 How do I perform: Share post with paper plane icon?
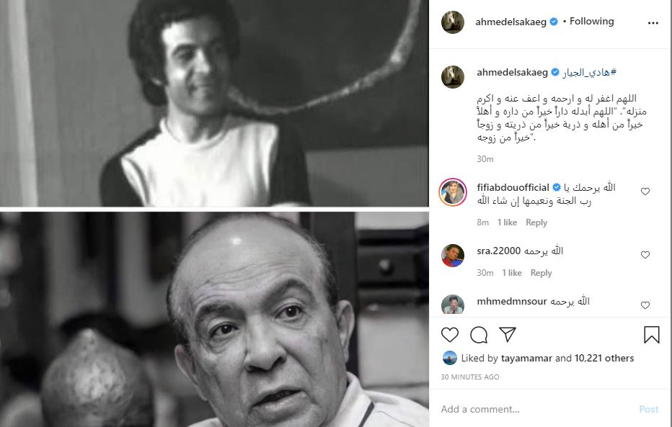tap(508, 334)
